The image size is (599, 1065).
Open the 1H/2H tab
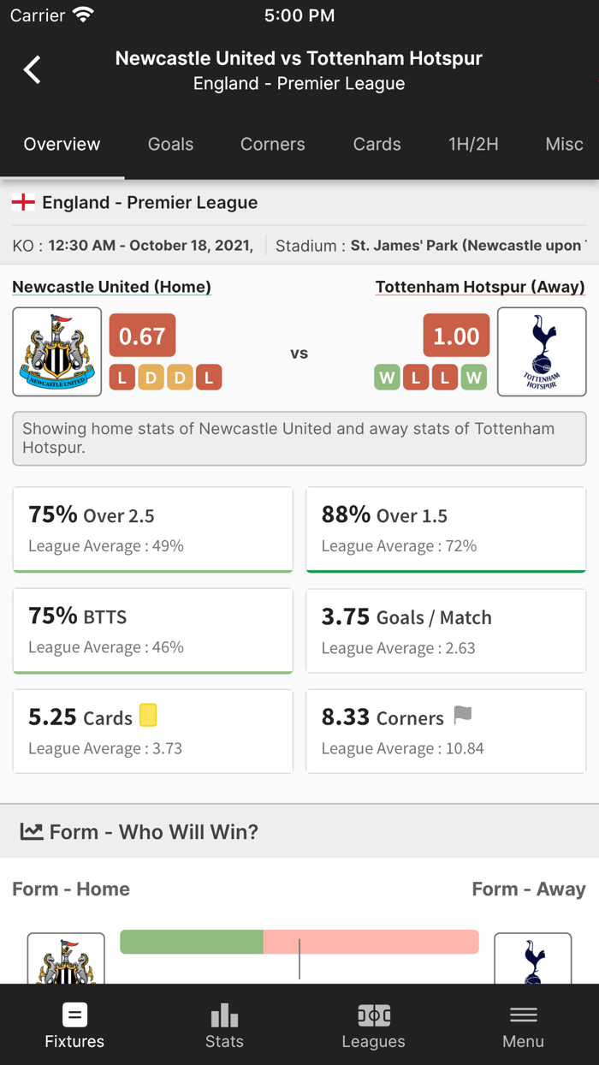tap(473, 144)
